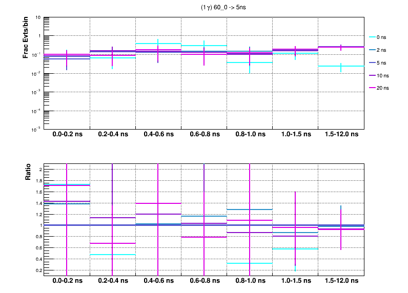Select the "0 ns" legend entry
This screenshot has width=408, height=293.
click(x=380, y=37)
